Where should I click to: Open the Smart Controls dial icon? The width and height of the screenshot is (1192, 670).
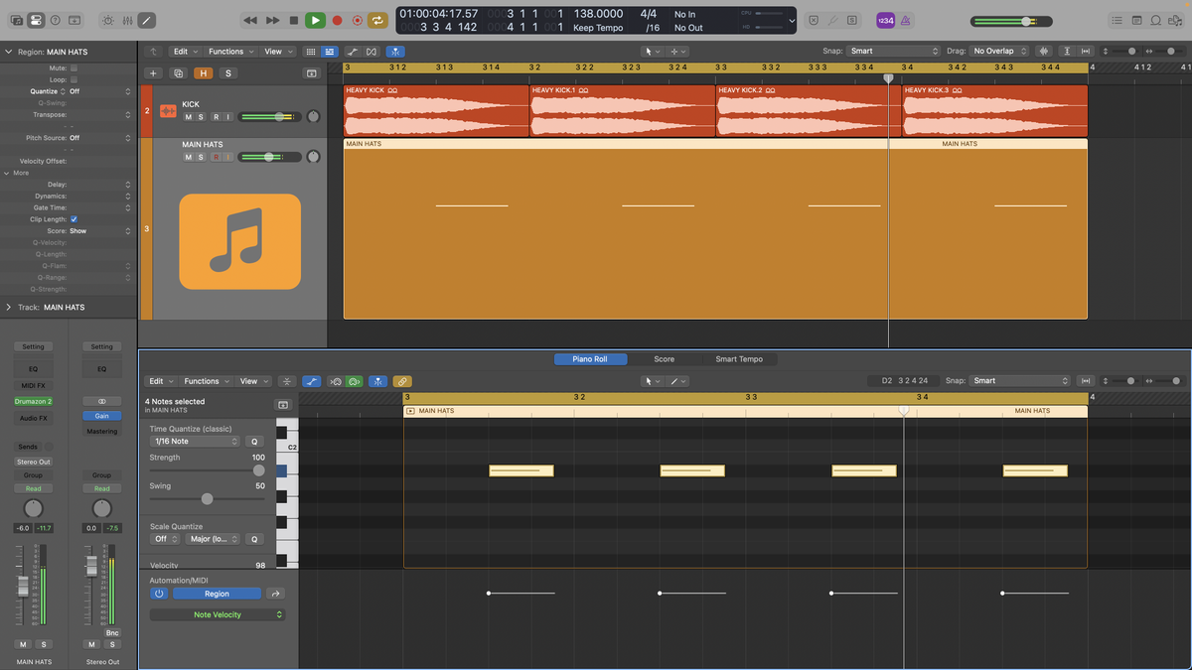tap(107, 20)
